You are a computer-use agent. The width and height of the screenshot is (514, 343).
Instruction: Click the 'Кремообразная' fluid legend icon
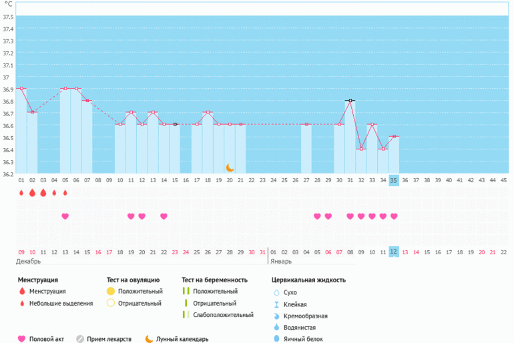(276, 316)
